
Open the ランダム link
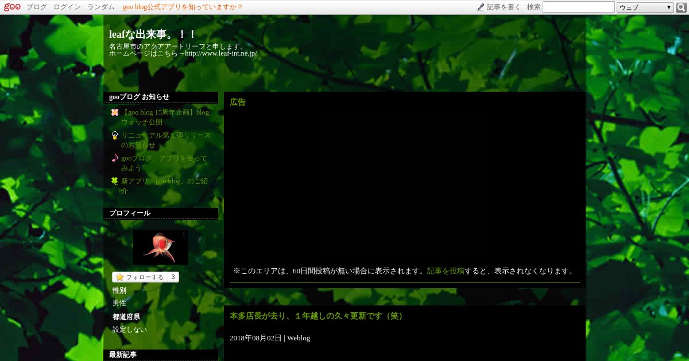[101, 7]
